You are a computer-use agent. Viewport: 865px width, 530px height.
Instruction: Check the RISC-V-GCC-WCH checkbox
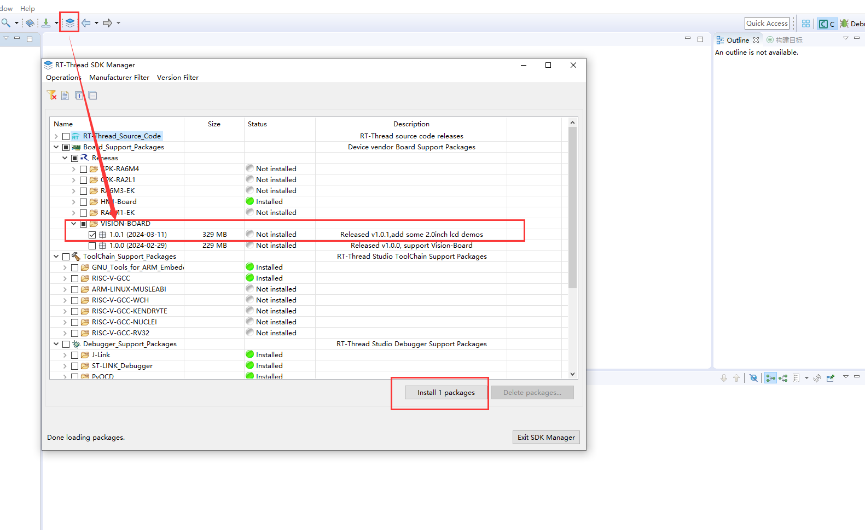click(75, 300)
